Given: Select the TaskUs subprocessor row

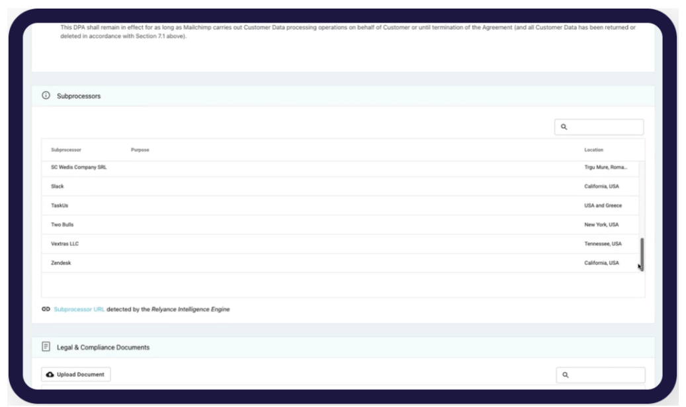Looking at the screenshot, I should coord(340,205).
